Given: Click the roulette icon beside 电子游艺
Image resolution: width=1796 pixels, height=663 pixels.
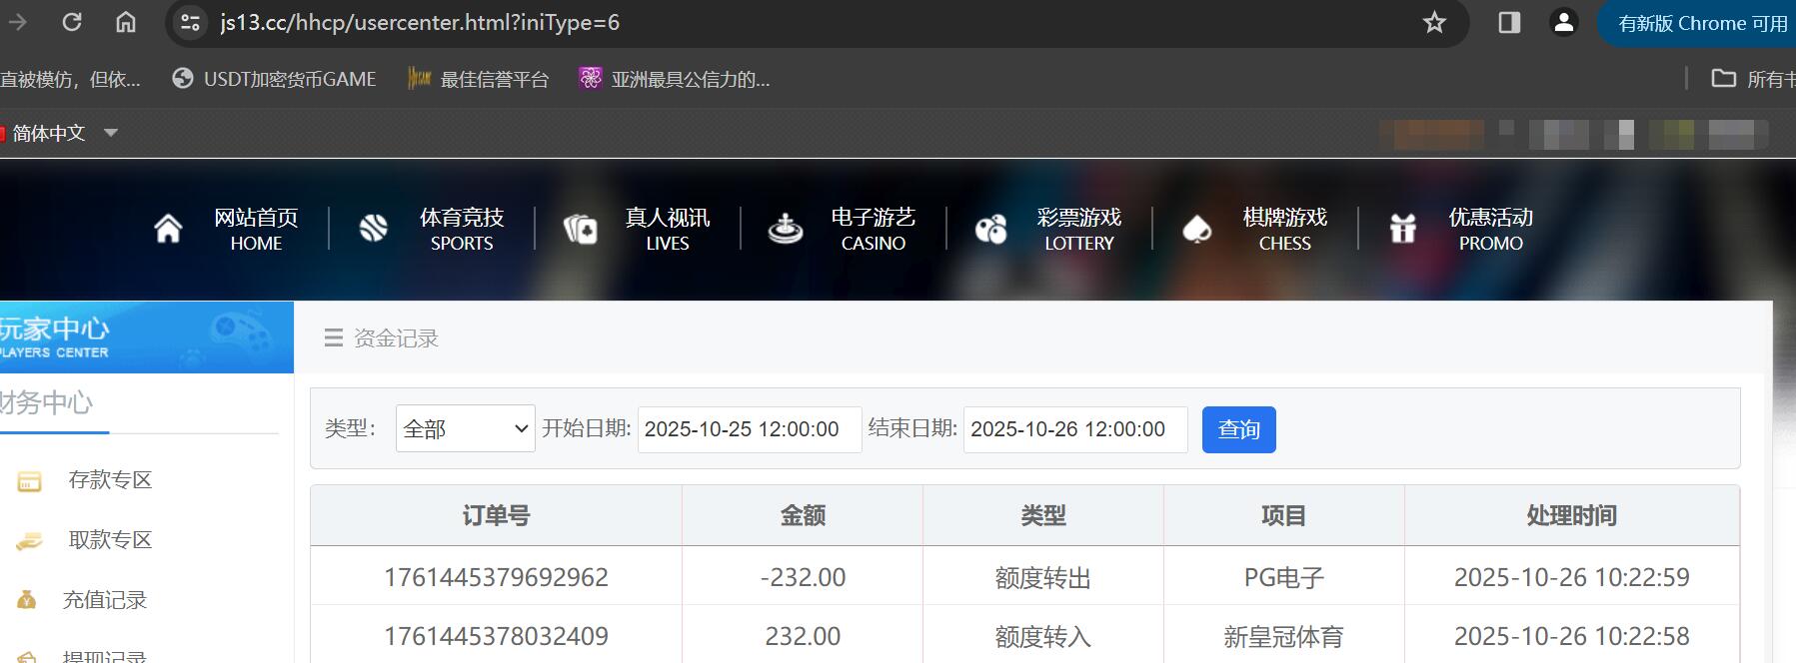Looking at the screenshot, I should coord(786,229).
